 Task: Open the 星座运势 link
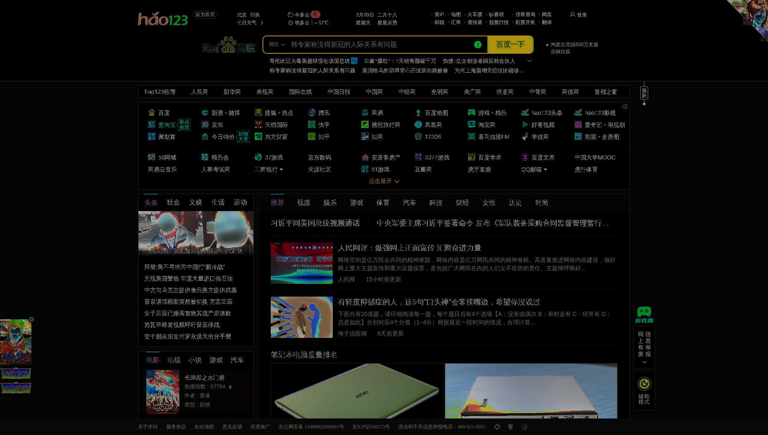click(387, 23)
